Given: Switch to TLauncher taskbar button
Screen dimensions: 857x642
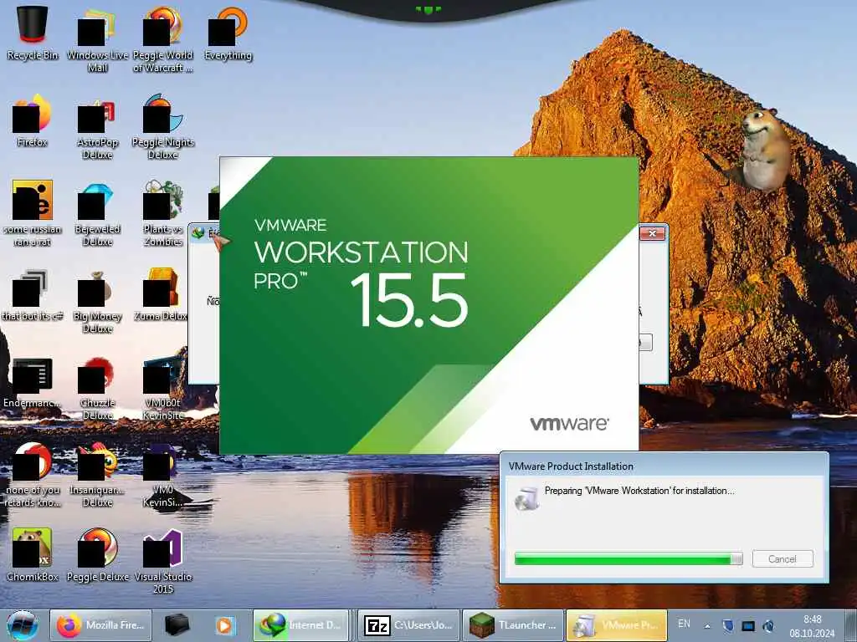Looking at the screenshot, I should tap(513, 625).
